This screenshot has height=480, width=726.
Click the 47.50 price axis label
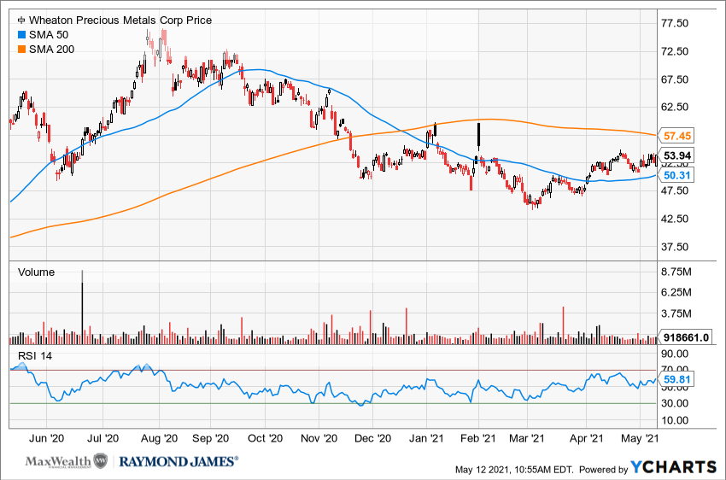675,190
